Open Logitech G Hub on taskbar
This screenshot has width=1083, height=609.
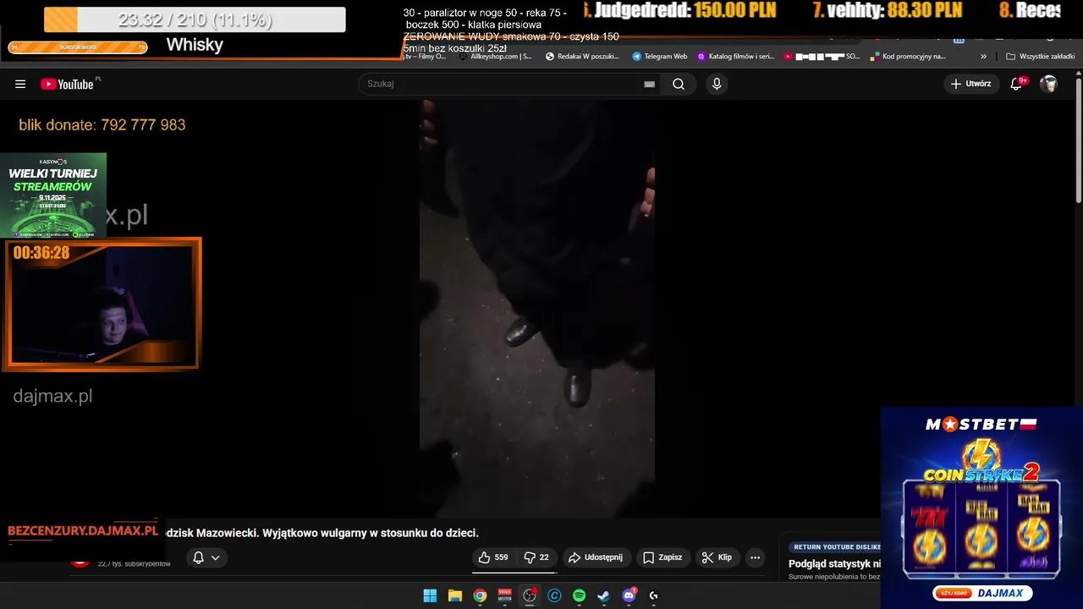pyautogui.click(x=653, y=595)
